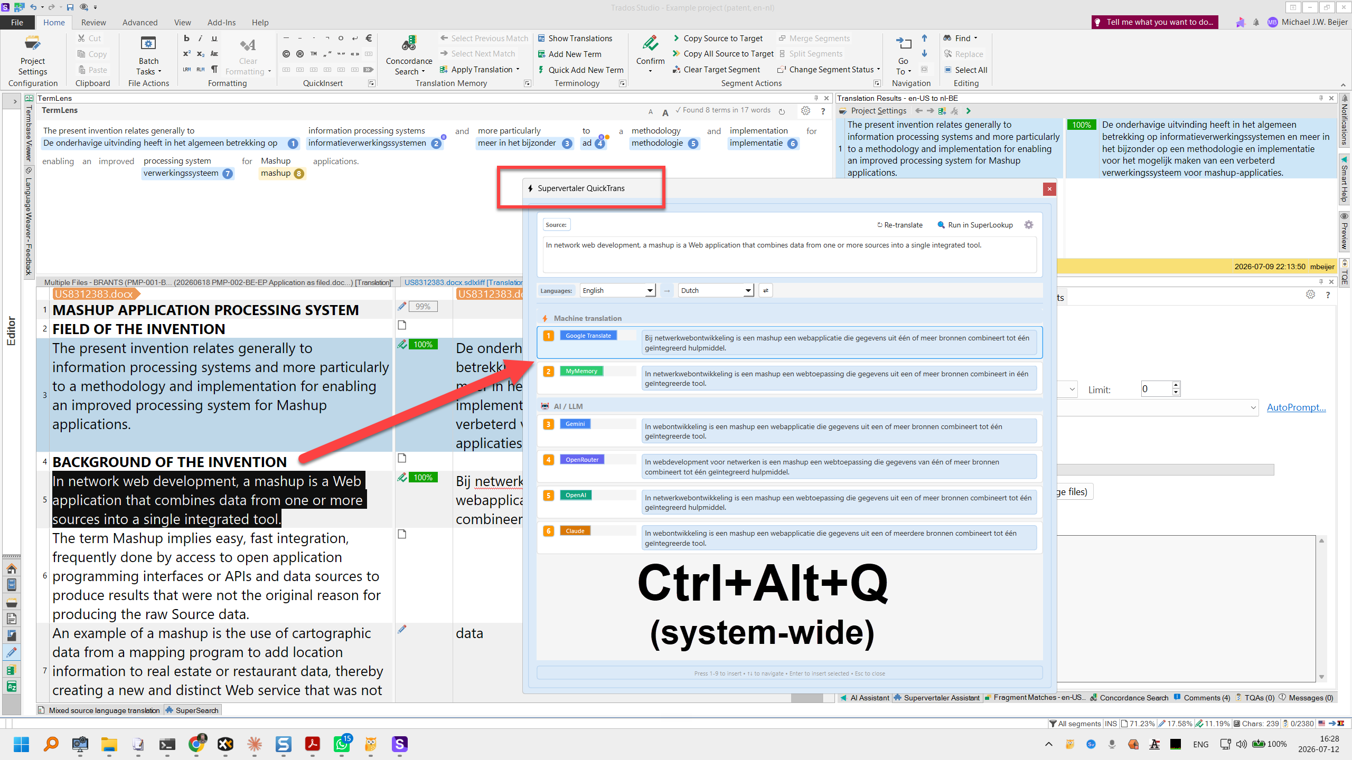Apply italic formatting

(x=200, y=38)
